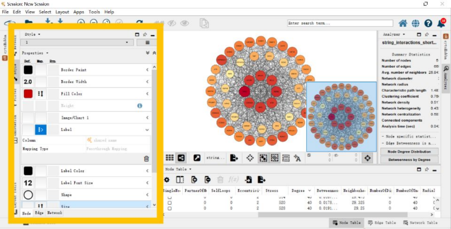
Task: Show the grid view of networks
Action: point(170,158)
